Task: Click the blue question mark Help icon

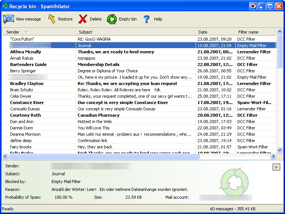Action: point(147,19)
